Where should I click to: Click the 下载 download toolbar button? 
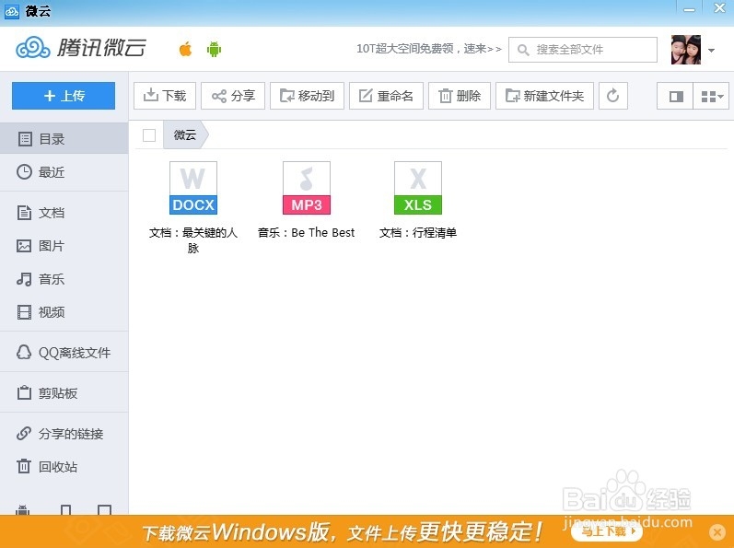164,96
